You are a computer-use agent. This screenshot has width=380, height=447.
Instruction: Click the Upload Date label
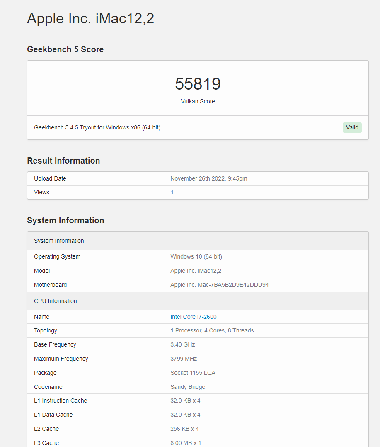coord(50,178)
